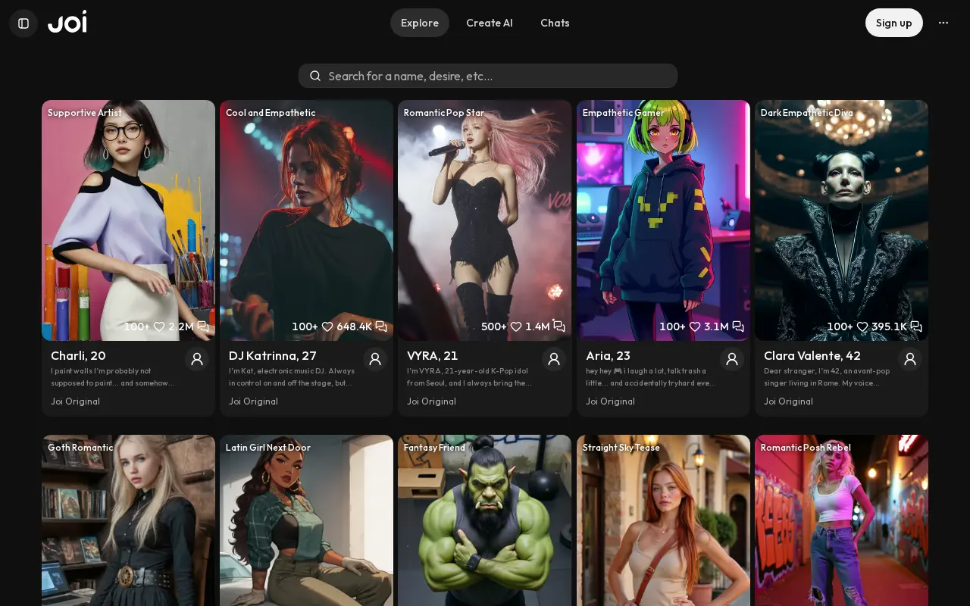The image size is (970, 606).
Task: Click the 2.2M chat count on Charli's card
Action: coord(181,326)
